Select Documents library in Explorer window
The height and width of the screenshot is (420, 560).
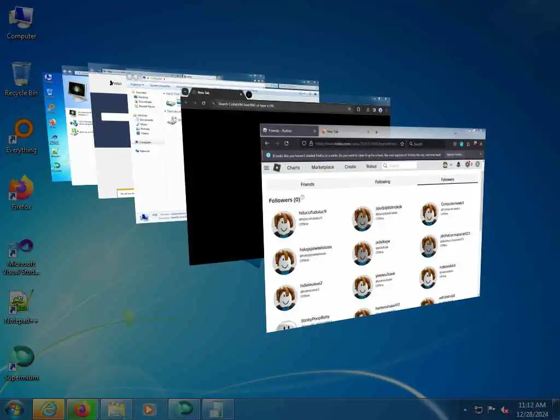pyautogui.click(x=145, y=120)
